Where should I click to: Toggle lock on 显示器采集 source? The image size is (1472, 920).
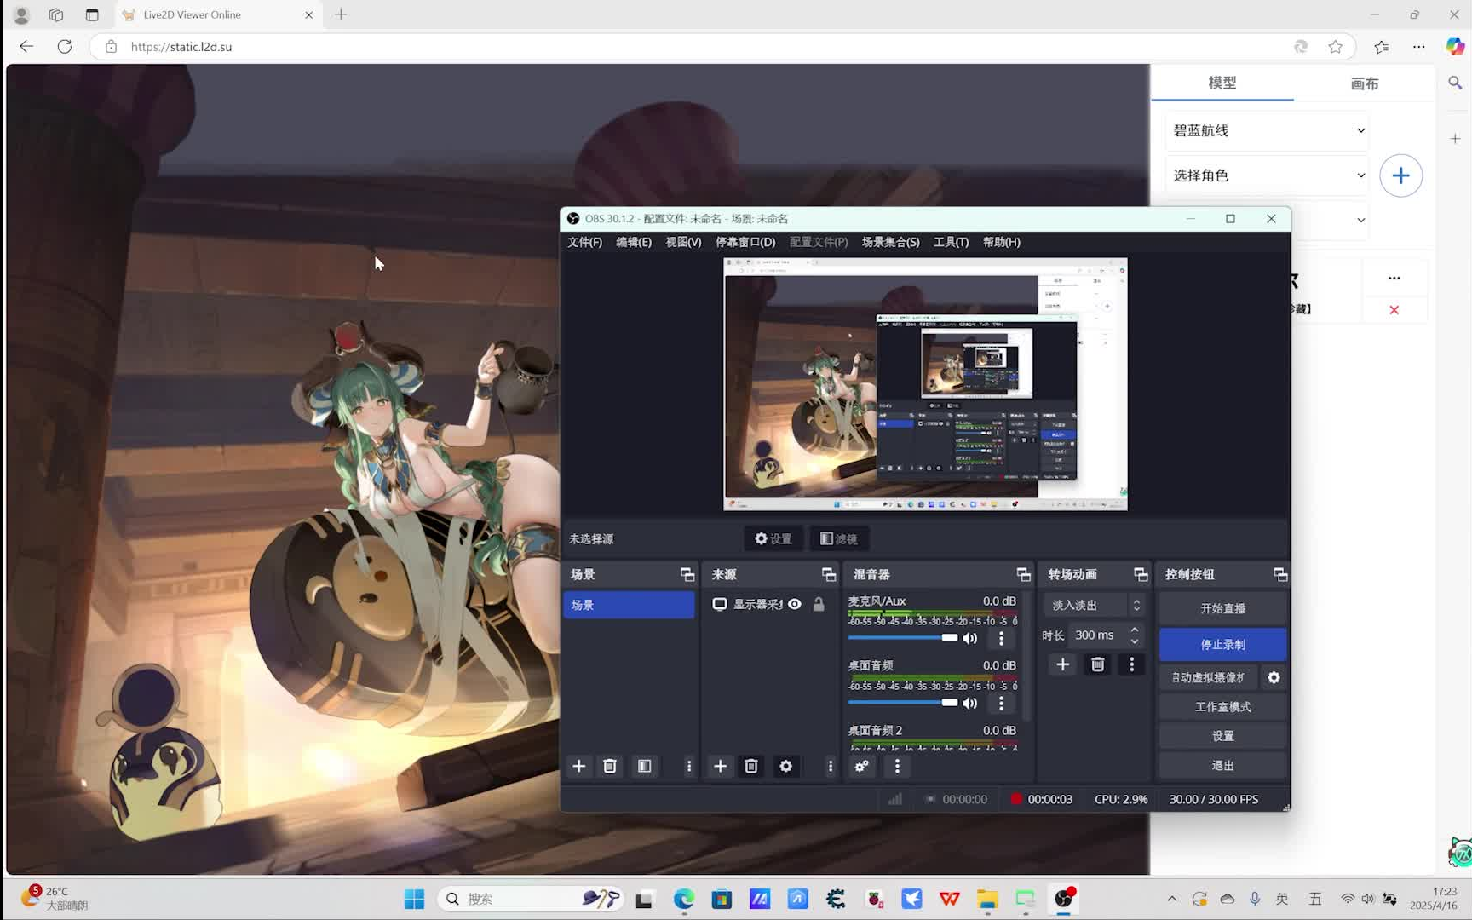pos(819,604)
